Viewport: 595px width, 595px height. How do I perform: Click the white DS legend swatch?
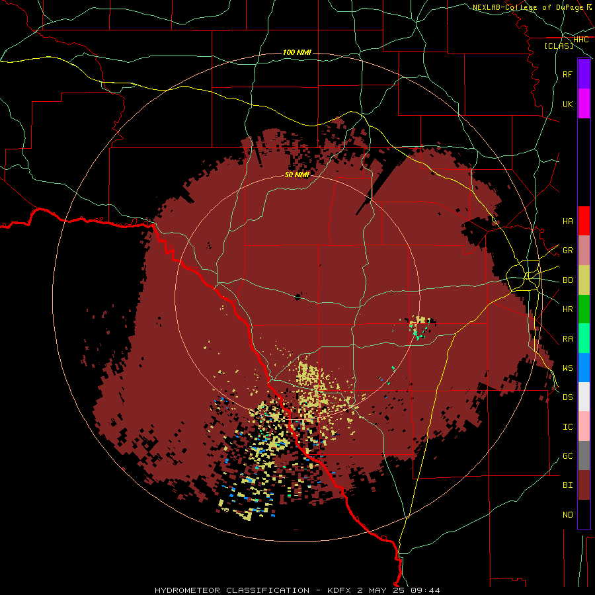pyautogui.click(x=584, y=397)
